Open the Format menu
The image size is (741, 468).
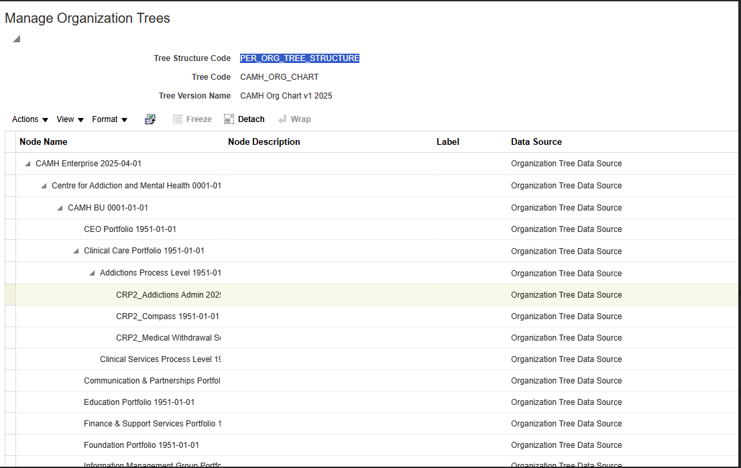[x=105, y=119]
